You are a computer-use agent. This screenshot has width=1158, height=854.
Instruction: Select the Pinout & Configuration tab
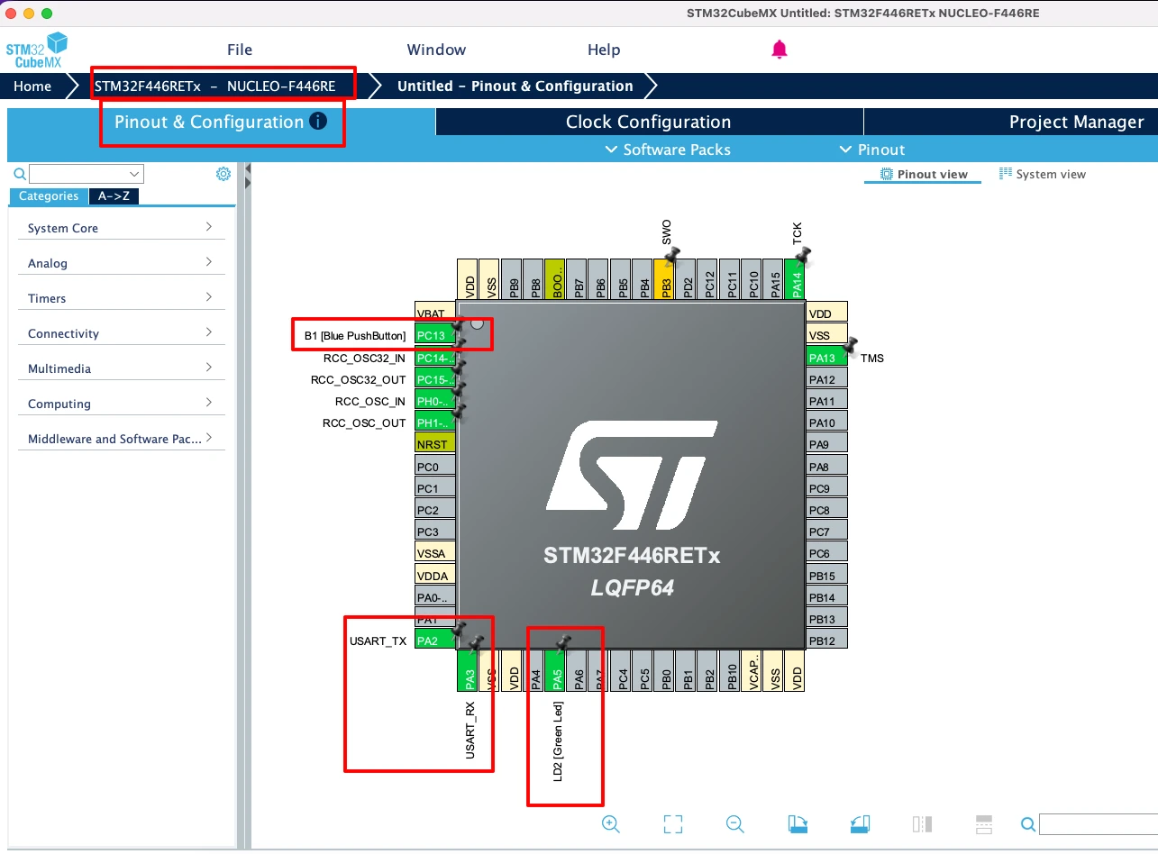(x=221, y=122)
